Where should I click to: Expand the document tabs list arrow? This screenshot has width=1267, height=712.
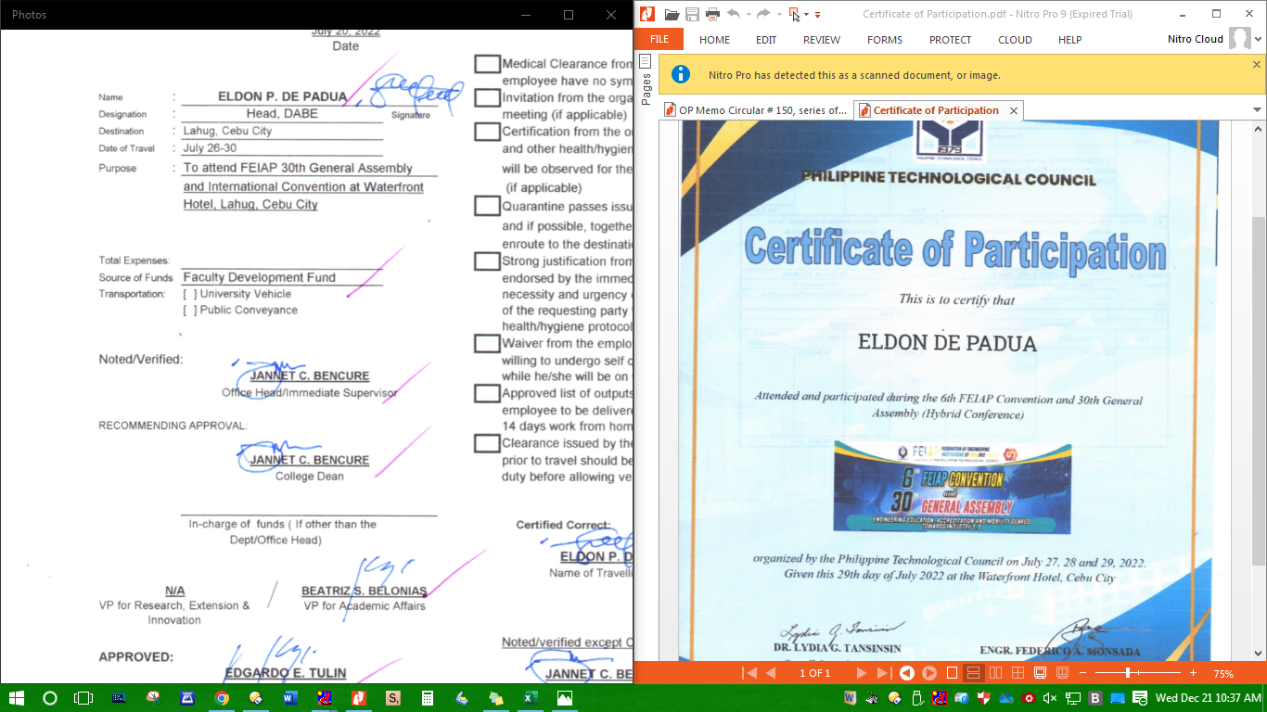pyautogui.click(x=1257, y=110)
